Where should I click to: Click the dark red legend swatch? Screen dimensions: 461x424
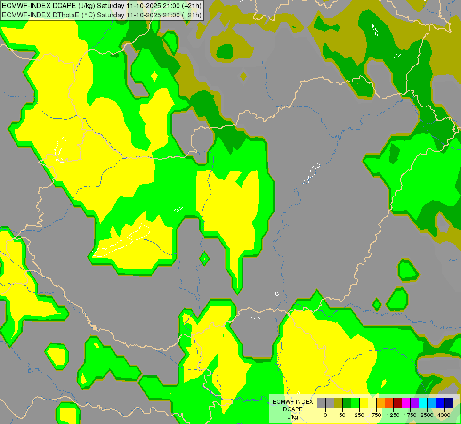coord(397,403)
